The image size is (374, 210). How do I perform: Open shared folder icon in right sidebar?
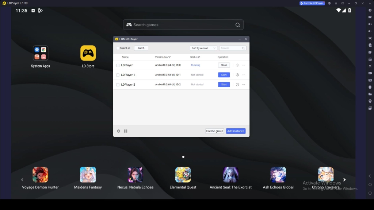tap(370, 94)
